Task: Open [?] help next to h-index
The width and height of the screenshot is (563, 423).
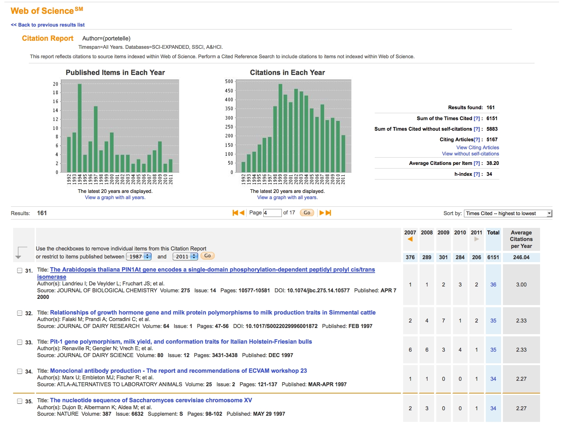Action: [x=477, y=174]
